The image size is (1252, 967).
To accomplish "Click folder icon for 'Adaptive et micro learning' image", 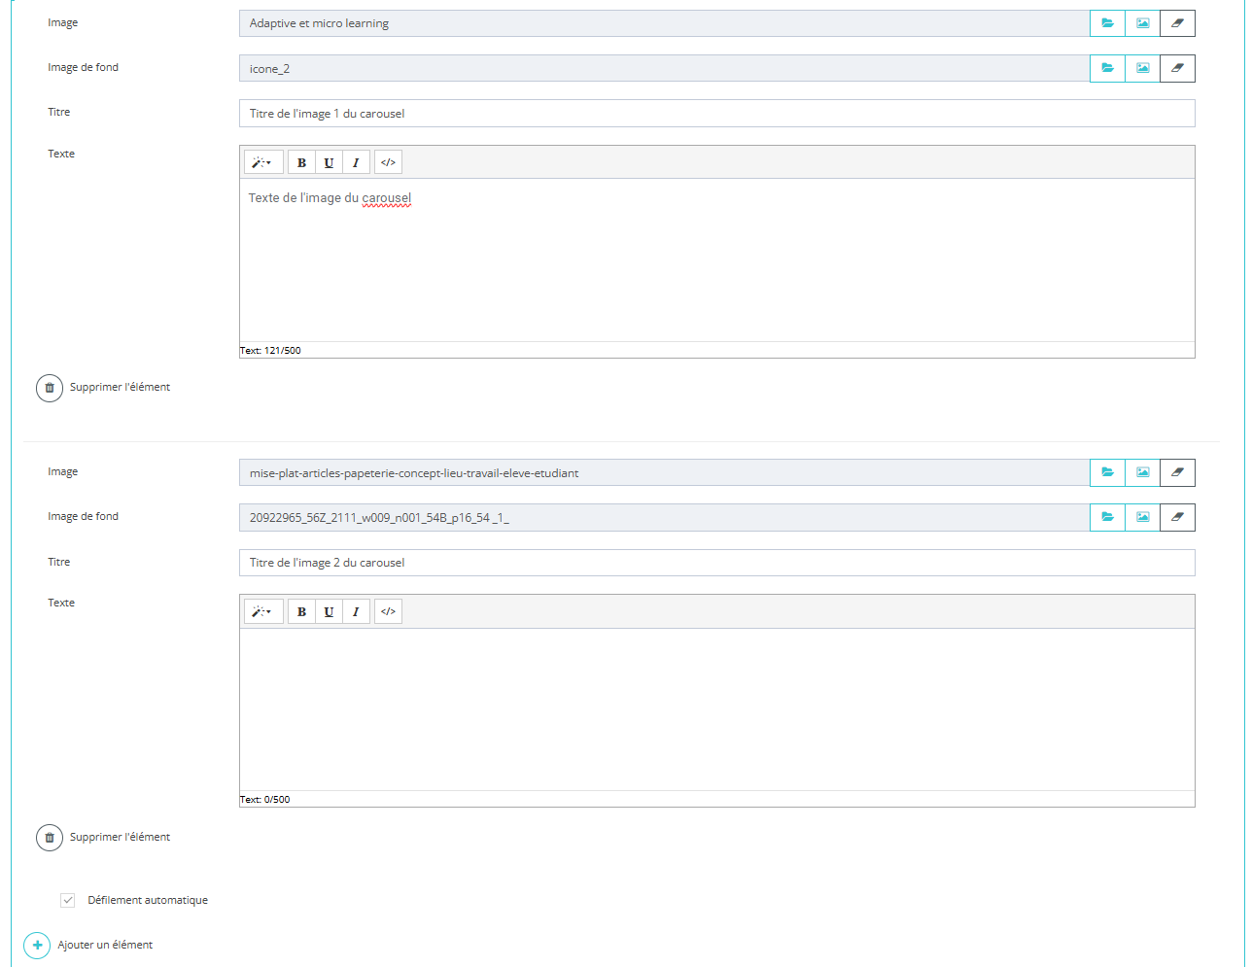I will tap(1107, 23).
